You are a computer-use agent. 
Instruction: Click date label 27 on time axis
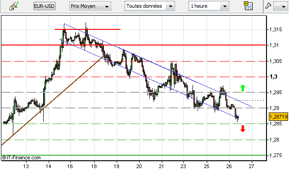(x=252, y=166)
